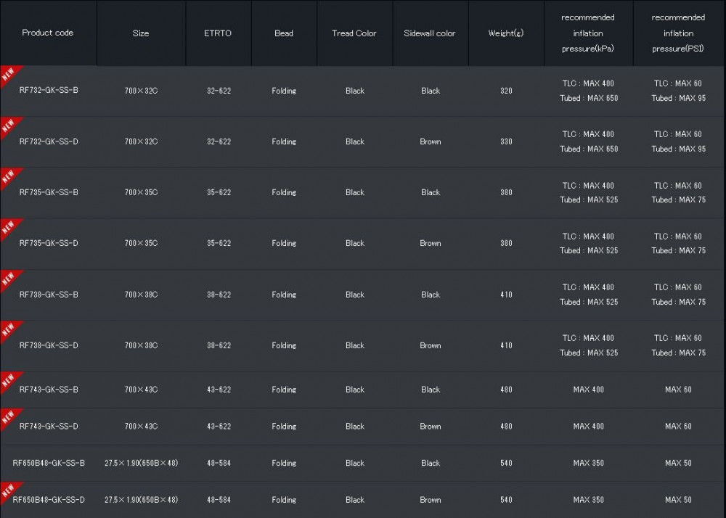Click the recommended inflation pressure(kPa) header
The height and width of the screenshot is (518, 726).
(588, 33)
